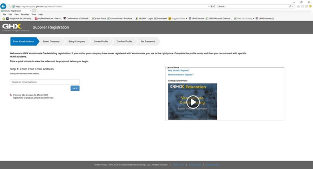Select the Confirm Profile step

click(x=124, y=42)
